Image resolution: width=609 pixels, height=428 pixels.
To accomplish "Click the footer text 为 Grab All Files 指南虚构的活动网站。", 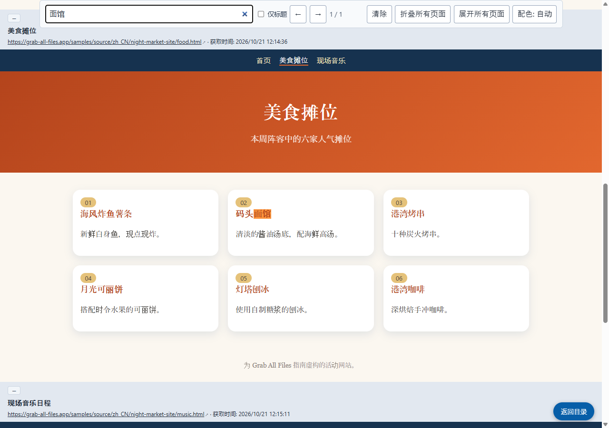I will tap(300, 365).
